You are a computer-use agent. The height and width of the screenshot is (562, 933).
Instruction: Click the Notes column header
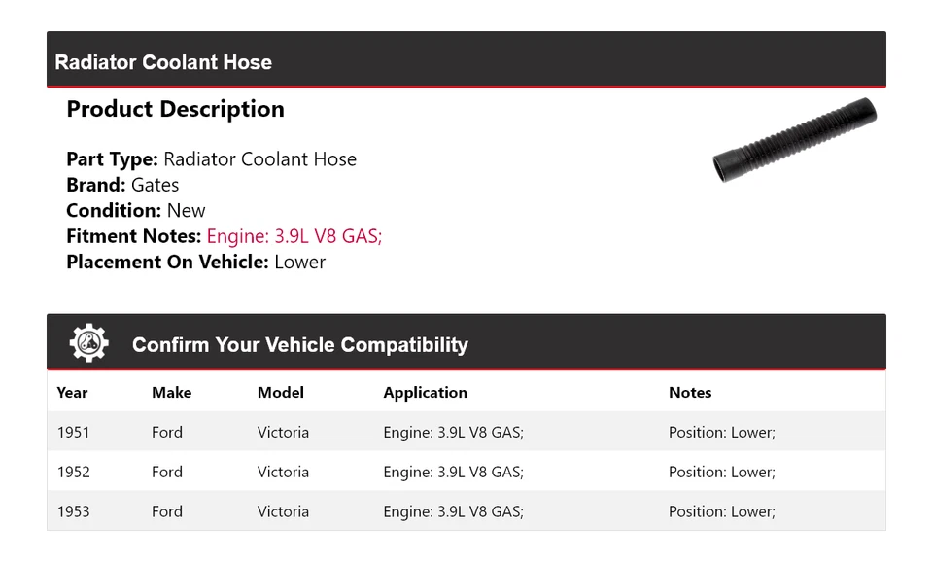tap(689, 393)
